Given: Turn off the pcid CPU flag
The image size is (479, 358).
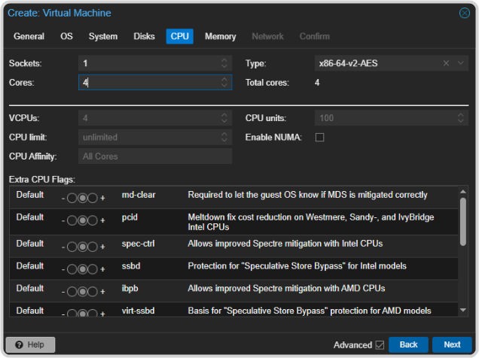Looking at the screenshot, I should [x=72, y=221].
